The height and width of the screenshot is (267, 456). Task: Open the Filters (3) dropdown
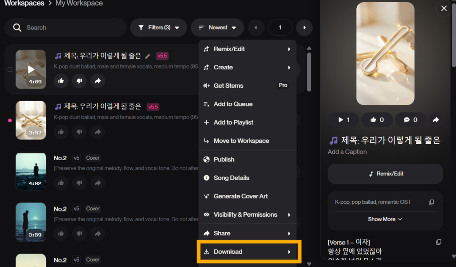(x=158, y=28)
